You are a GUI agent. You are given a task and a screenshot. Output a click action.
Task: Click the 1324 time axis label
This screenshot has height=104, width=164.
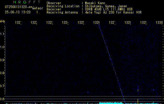[x=65, y=23]
